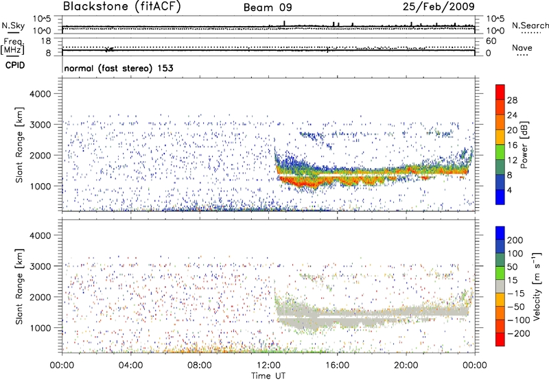Click the 'Beam 09' heading

pos(268,8)
